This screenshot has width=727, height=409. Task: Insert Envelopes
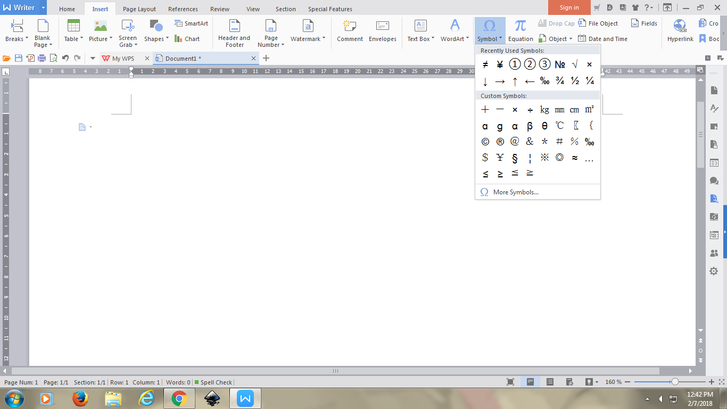[x=383, y=30]
